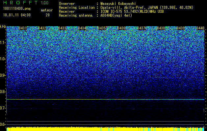Image resolution: width=207 pixels, height=131 pixels.
Task: Click the date stamp 10.01.11 04:30
Action: (17, 15)
